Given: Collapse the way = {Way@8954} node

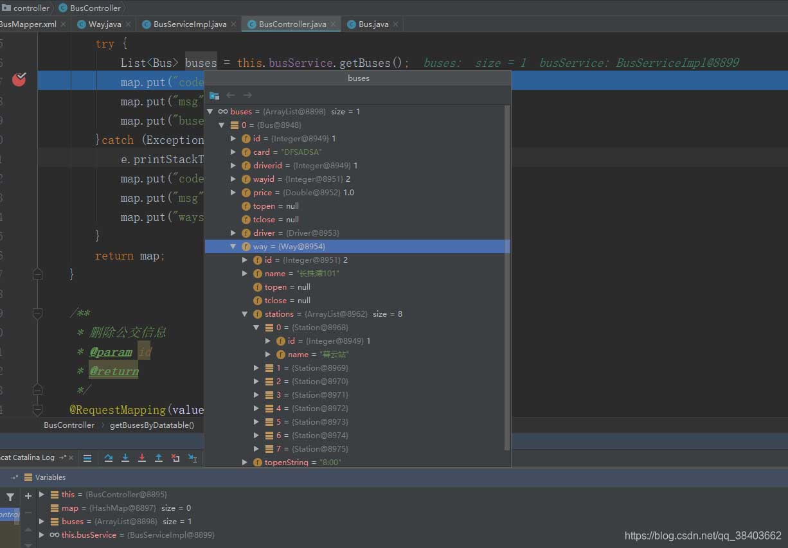Looking at the screenshot, I should click(233, 247).
